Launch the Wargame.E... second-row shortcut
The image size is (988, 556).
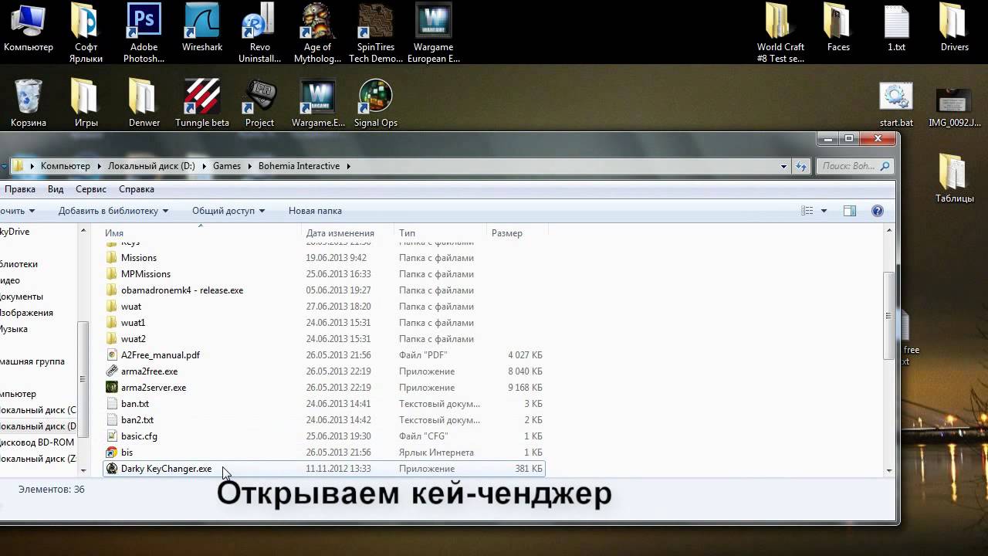pos(317,103)
